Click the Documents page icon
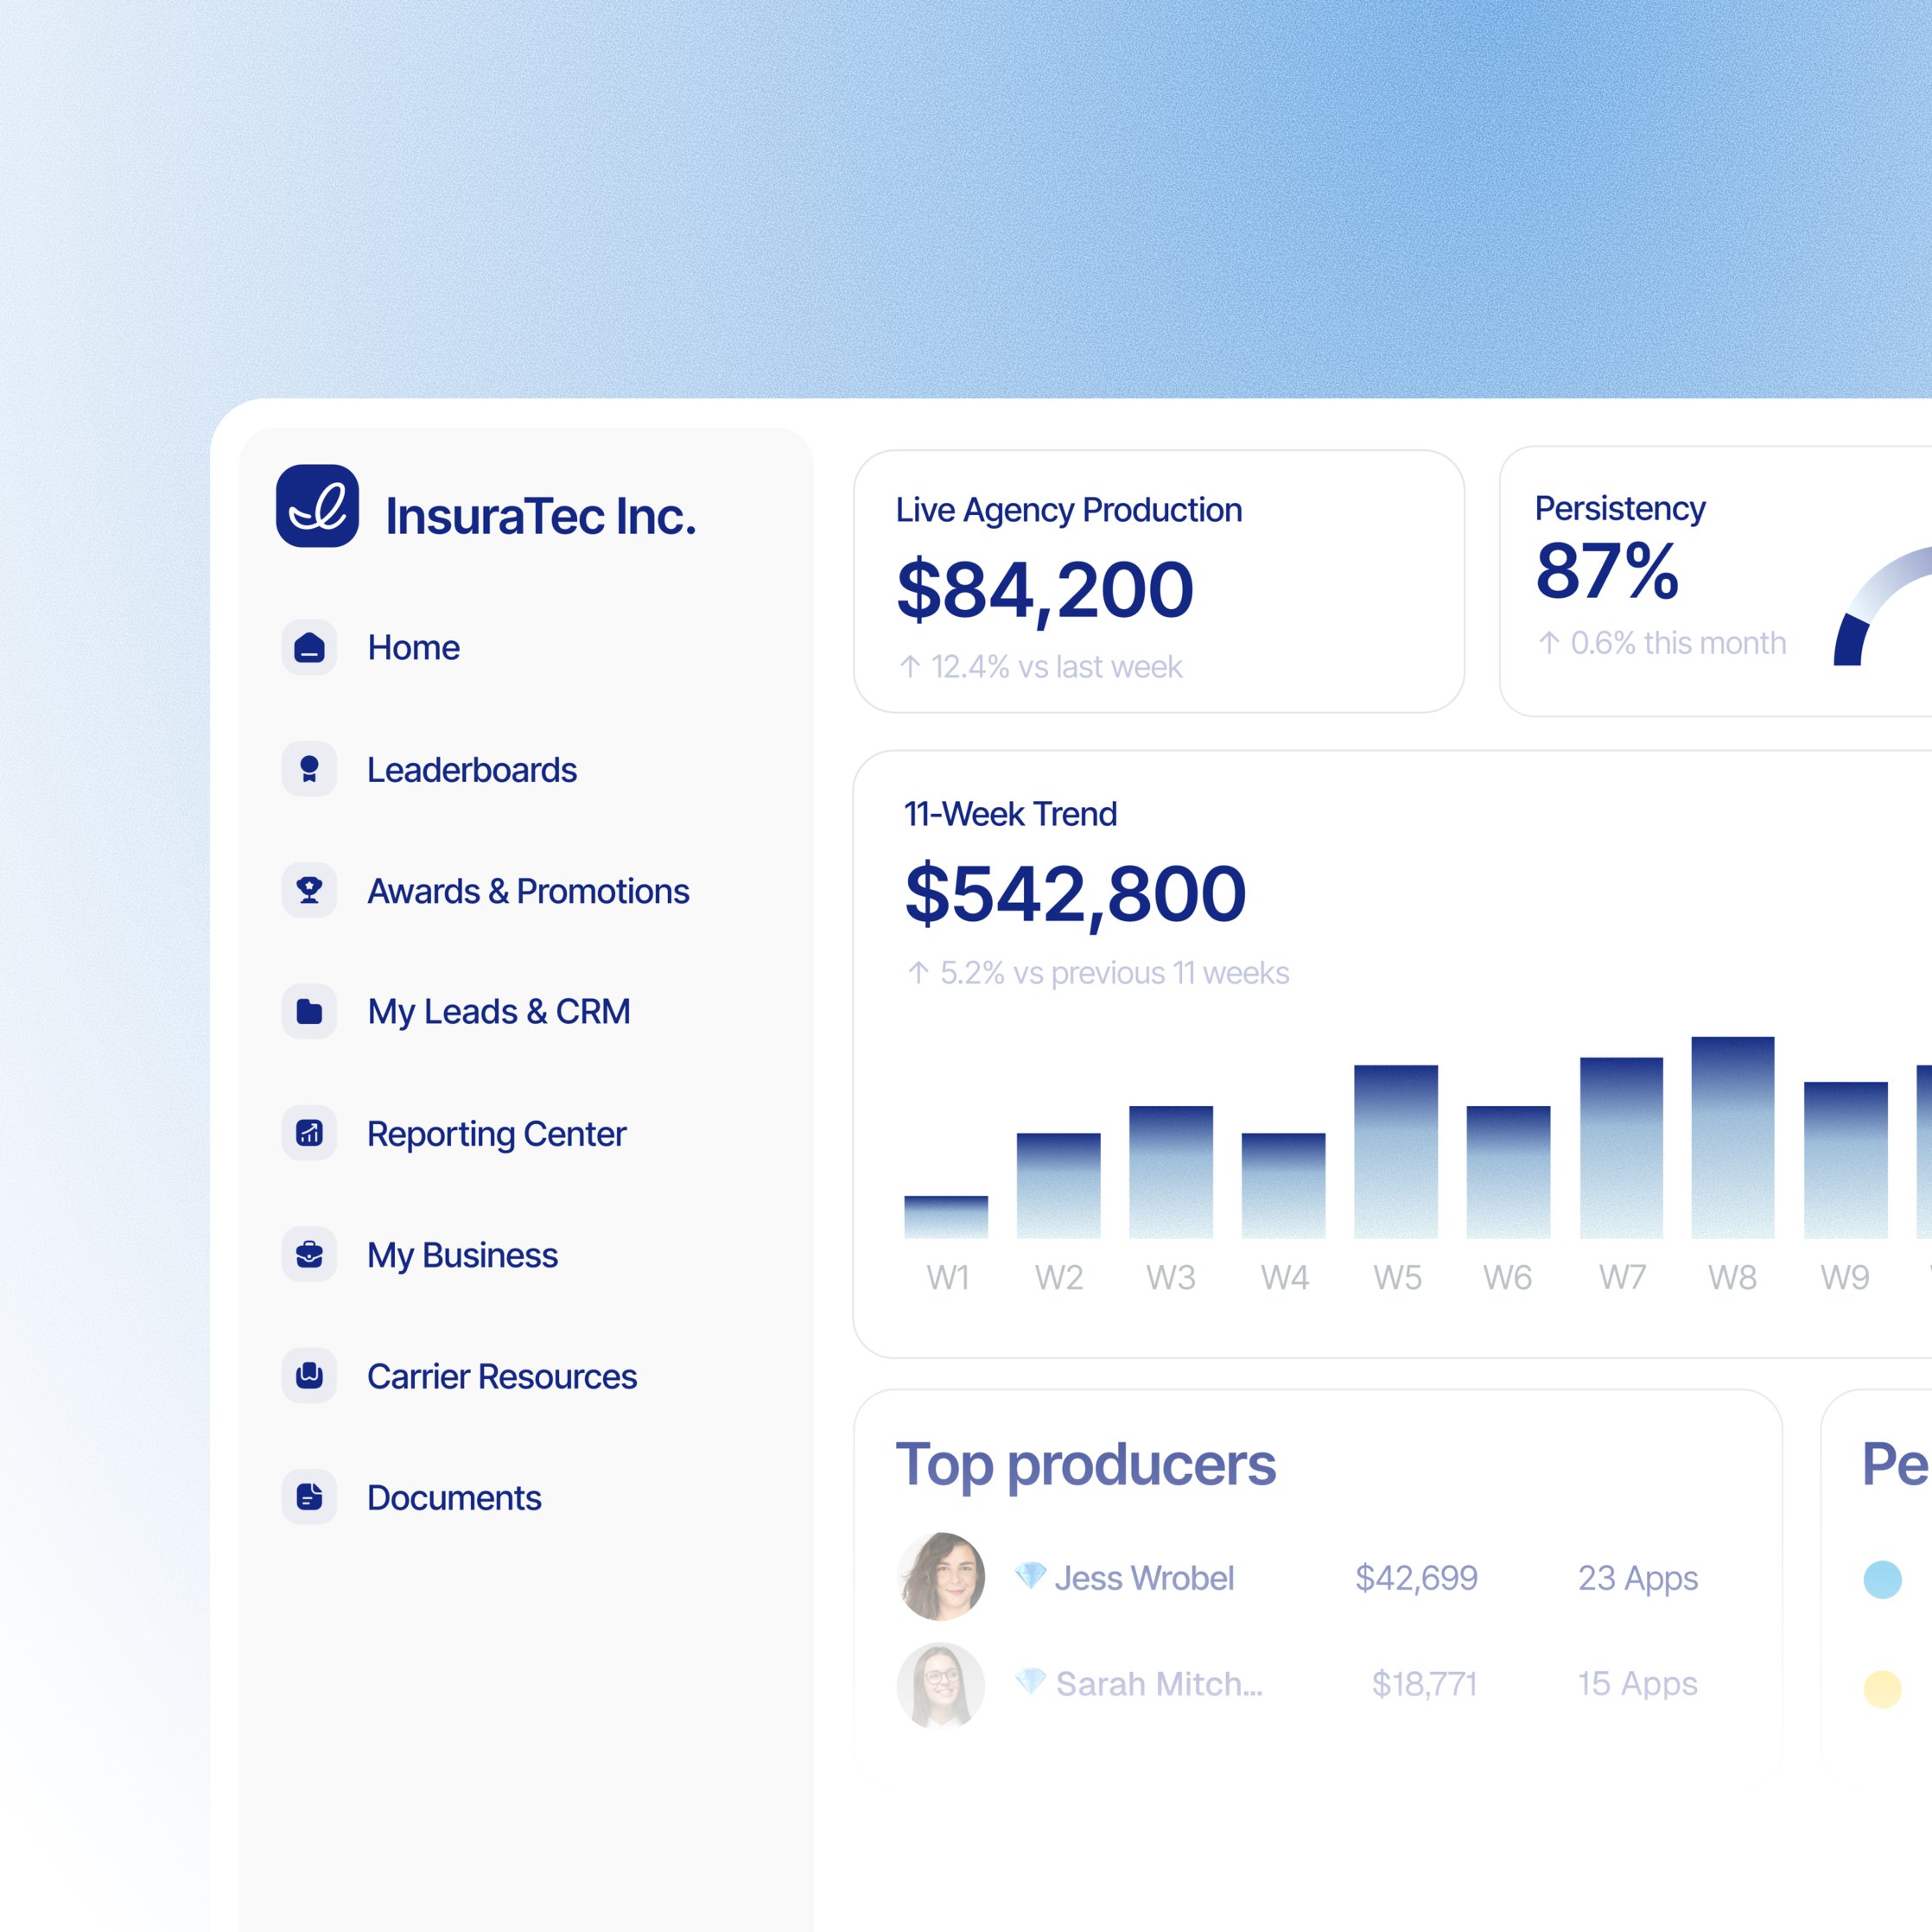Viewport: 1932px width, 1932px height. (310, 1498)
